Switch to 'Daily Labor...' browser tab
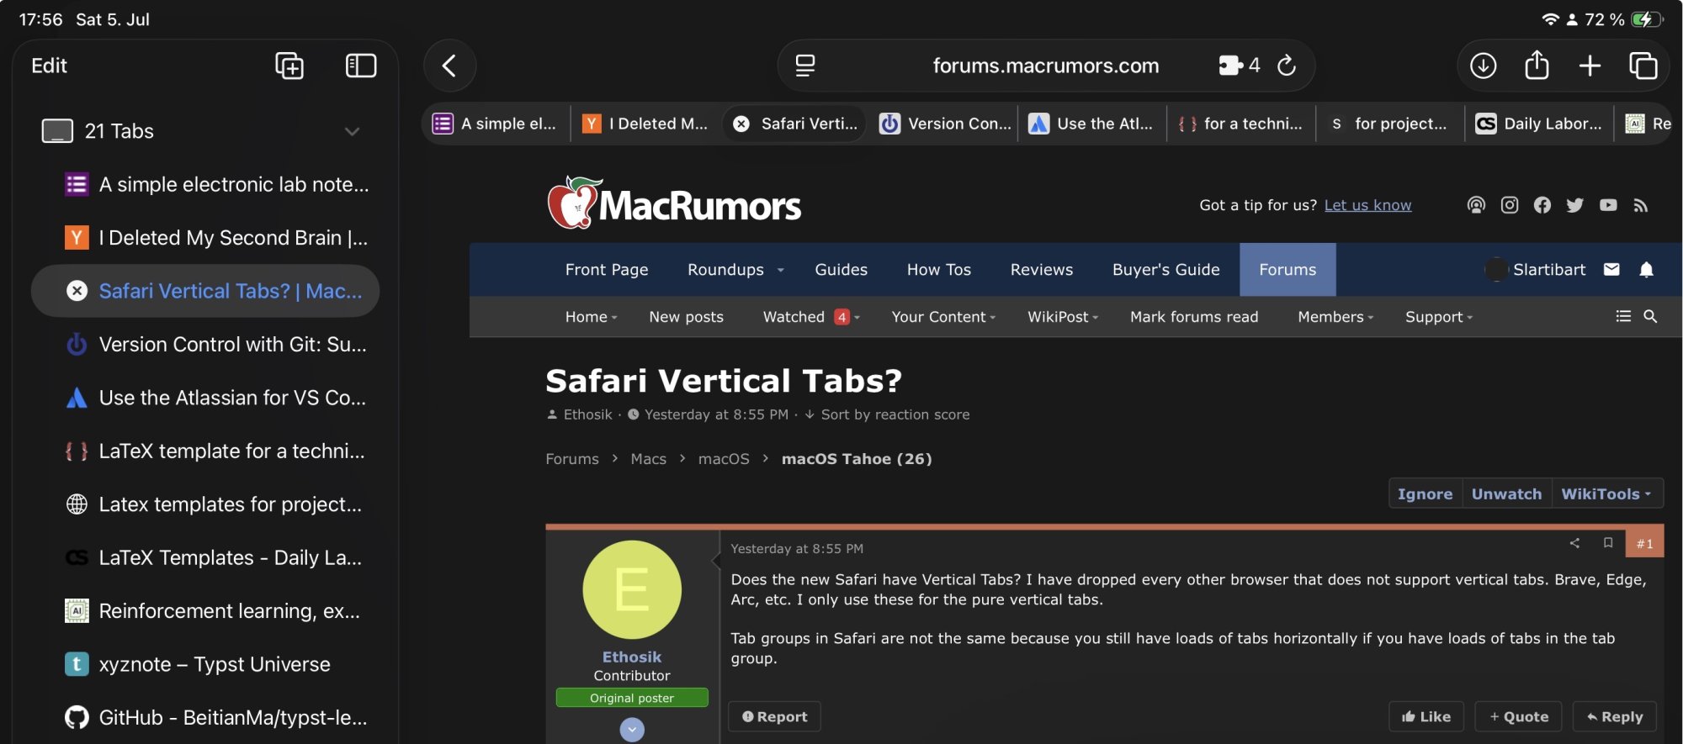This screenshot has height=744, width=1683. (x=1539, y=124)
